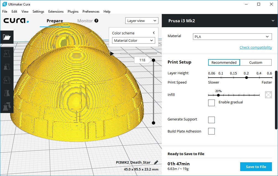Enable Generate Support
Image resolution: width=278 pixels, height=176 pixels.
click(x=211, y=120)
